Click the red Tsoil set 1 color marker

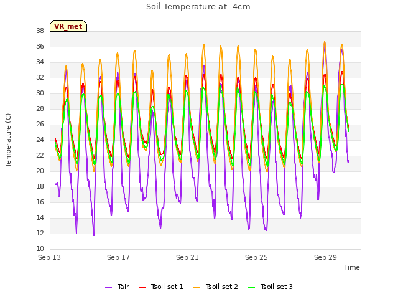pyautogui.click(x=142, y=288)
